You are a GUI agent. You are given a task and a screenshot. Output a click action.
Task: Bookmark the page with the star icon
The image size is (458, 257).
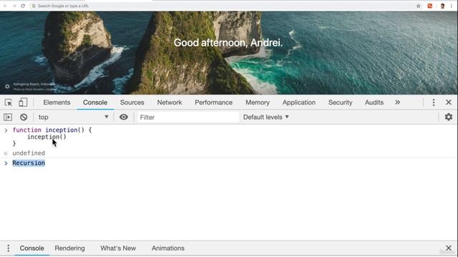[418, 6]
